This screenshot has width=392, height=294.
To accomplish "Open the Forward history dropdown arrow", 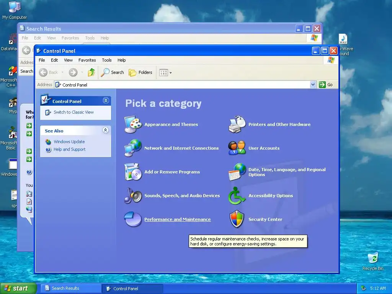I will pos(82,72).
